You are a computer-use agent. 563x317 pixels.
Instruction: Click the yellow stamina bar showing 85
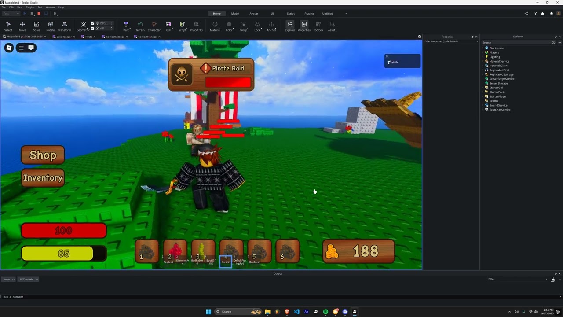[64, 254]
